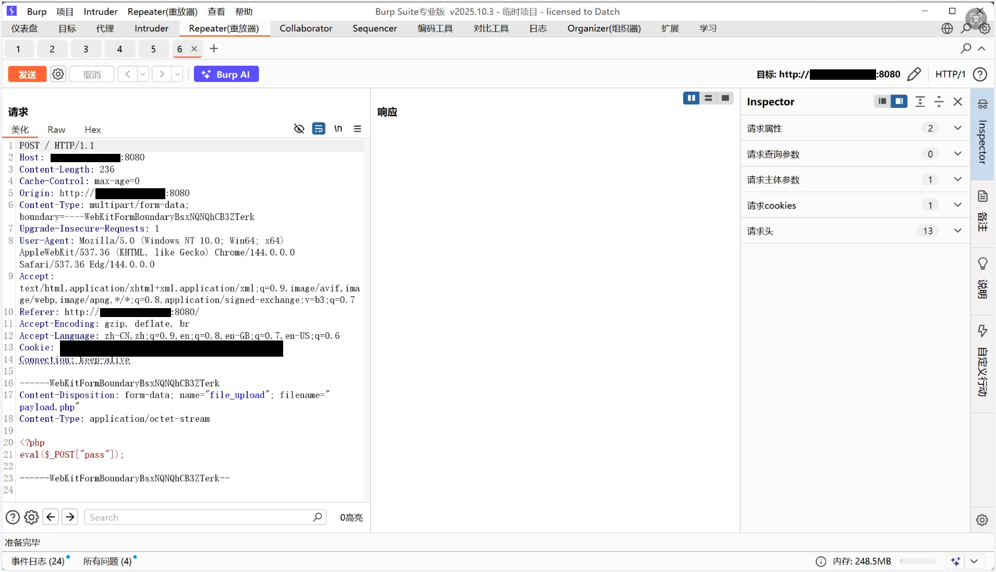
Task: Open the 查看 menu
Action: (x=216, y=11)
